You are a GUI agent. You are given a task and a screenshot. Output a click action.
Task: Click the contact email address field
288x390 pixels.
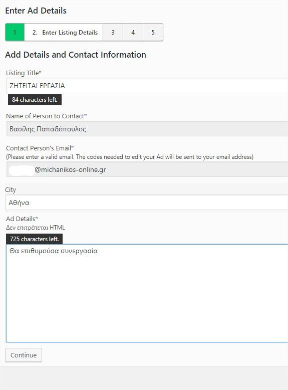[x=147, y=169]
